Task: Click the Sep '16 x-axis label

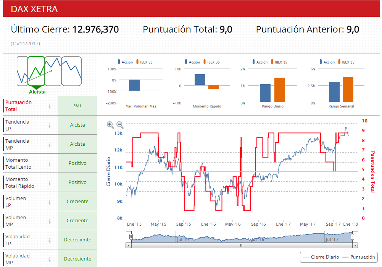Action: coord(258,224)
